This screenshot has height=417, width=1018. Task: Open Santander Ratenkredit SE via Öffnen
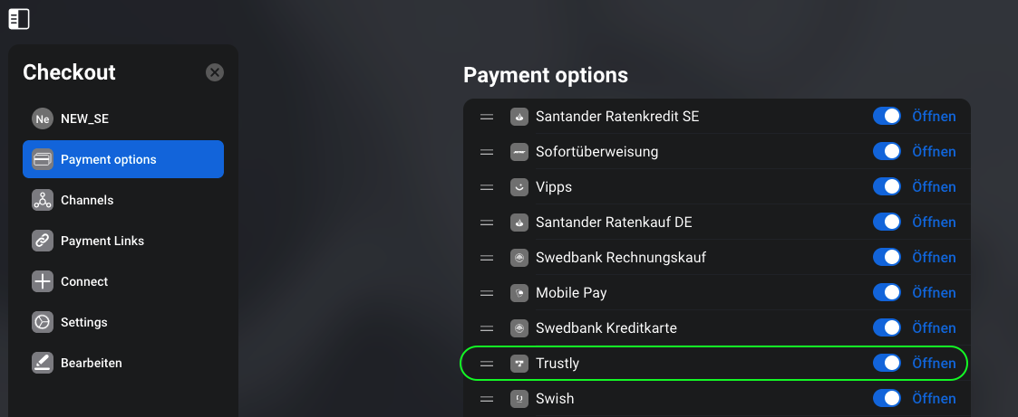click(x=934, y=117)
